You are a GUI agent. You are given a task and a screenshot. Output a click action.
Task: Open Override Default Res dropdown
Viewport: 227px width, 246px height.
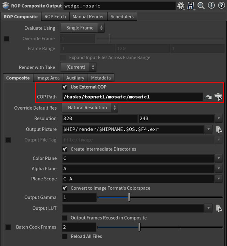click(90, 108)
